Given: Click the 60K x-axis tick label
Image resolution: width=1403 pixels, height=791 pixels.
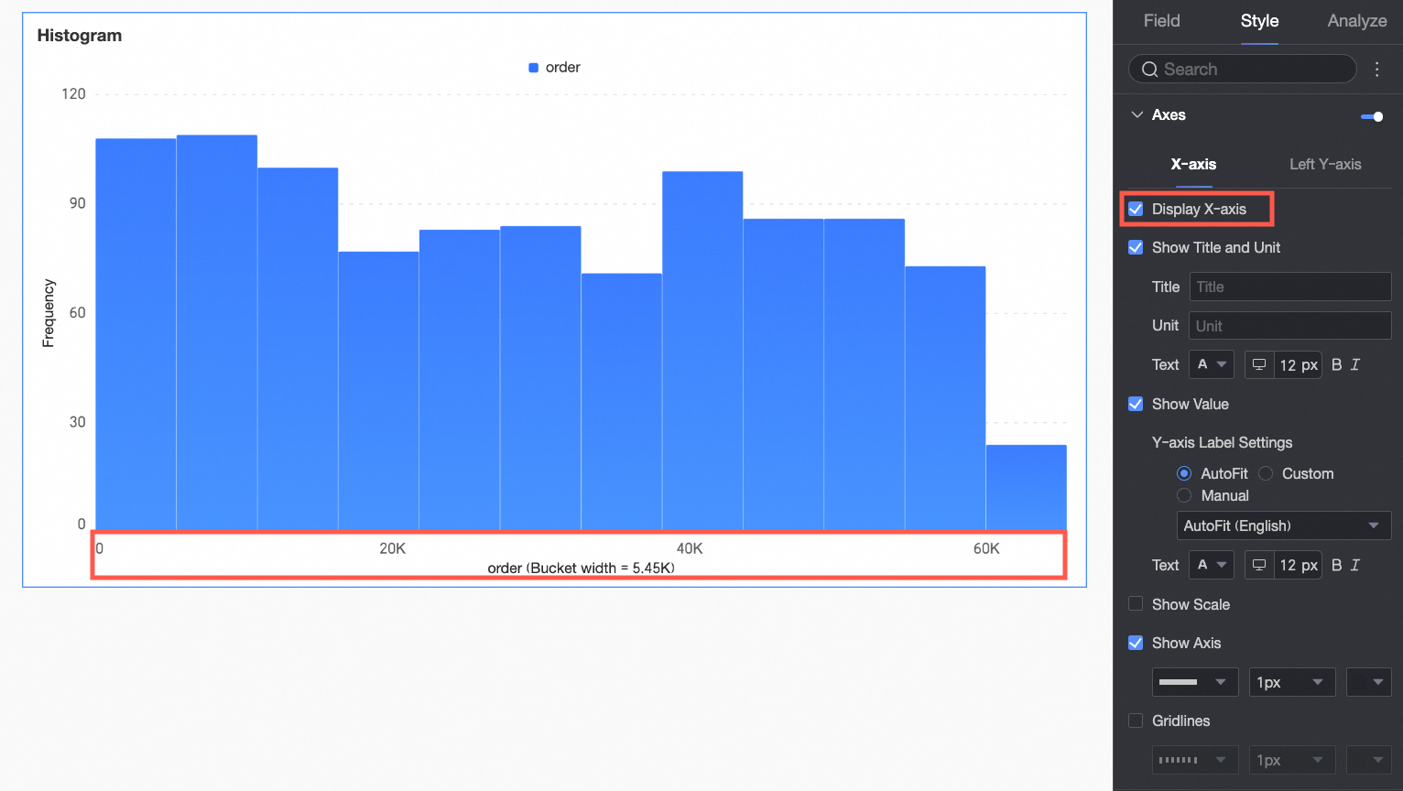Looking at the screenshot, I should (986, 548).
